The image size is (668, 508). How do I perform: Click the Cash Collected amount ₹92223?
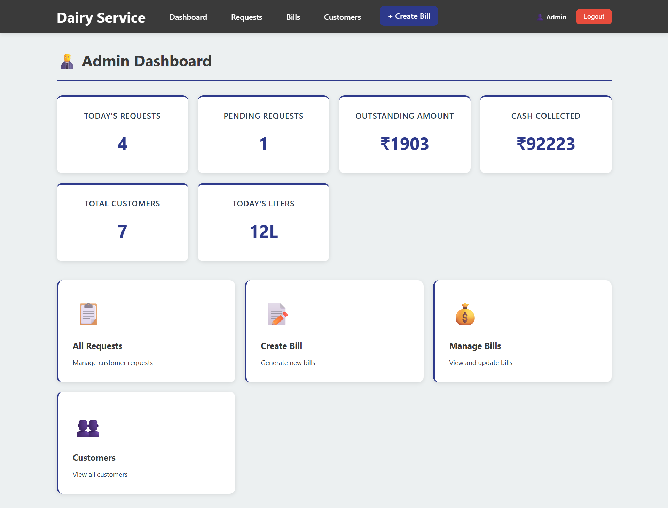click(x=545, y=144)
